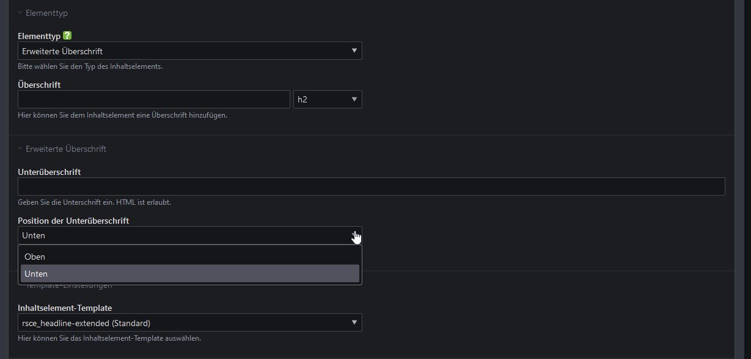
Task: Click the hint 'Bitte wählen Sie den Typ'
Action: tap(90, 66)
